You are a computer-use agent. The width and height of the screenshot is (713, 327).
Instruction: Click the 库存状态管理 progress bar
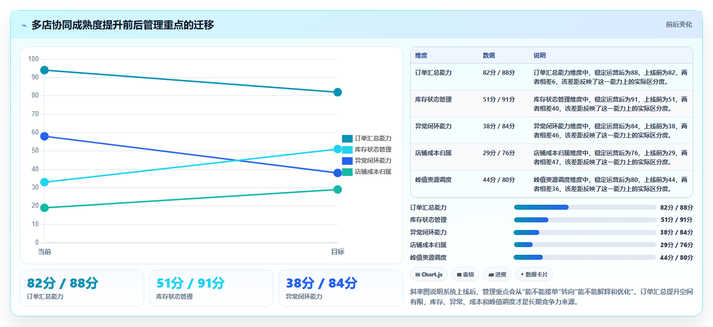pos(585,220)
